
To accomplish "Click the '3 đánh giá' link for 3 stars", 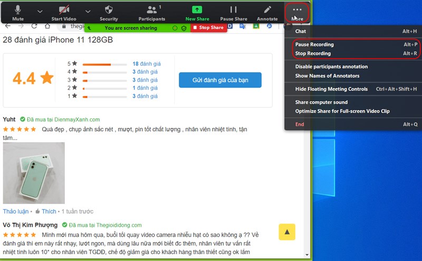I will tap(145, 80).
